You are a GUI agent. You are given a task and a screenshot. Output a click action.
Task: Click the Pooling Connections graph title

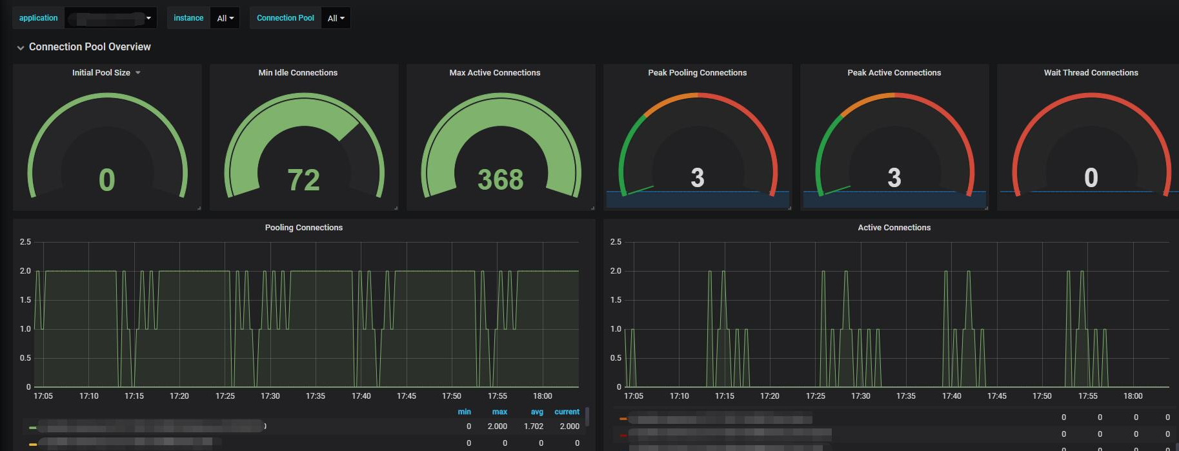point(304,228)
